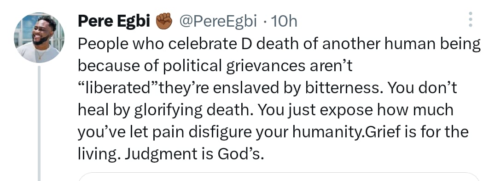Click the raised fist emoji beside the name
The width and height of the screenshot is (489, 181).
[x=164, y=21]
